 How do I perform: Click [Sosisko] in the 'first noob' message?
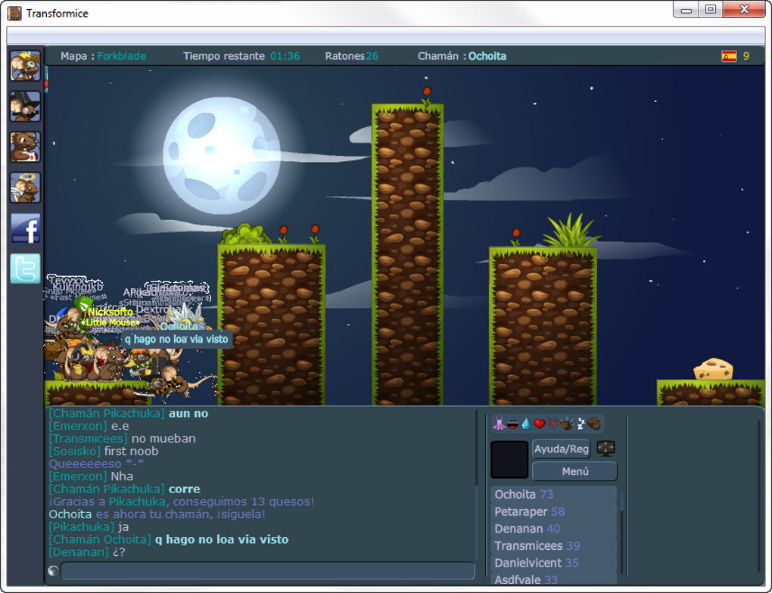(x=75, y=452)
